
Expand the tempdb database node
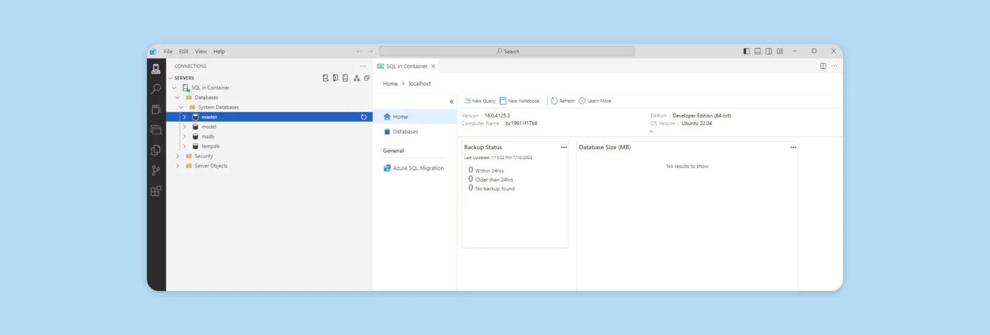(x=185, y=147)
